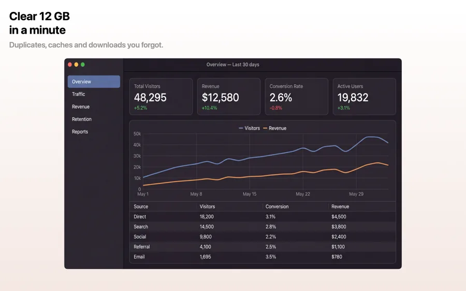Click the 14,500 visitors cell
The width and height of the screenshot is (466, 291).
point(207,226)
